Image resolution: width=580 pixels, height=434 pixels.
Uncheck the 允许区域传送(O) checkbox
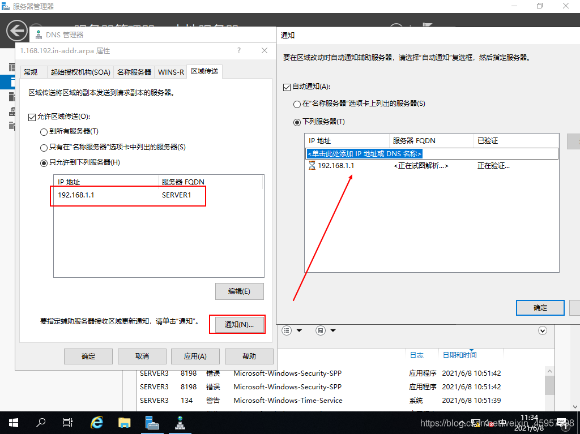coord(32,117)
